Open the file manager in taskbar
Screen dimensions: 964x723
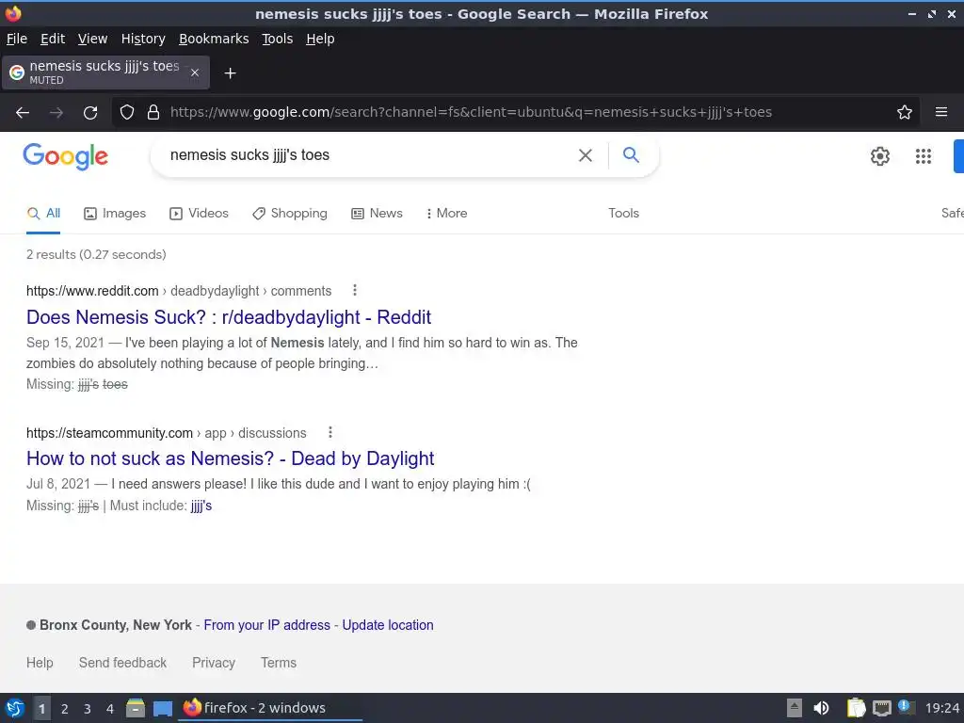[136, 708]
